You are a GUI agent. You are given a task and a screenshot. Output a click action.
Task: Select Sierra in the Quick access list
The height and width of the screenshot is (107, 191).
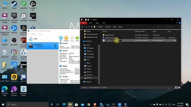88,31
